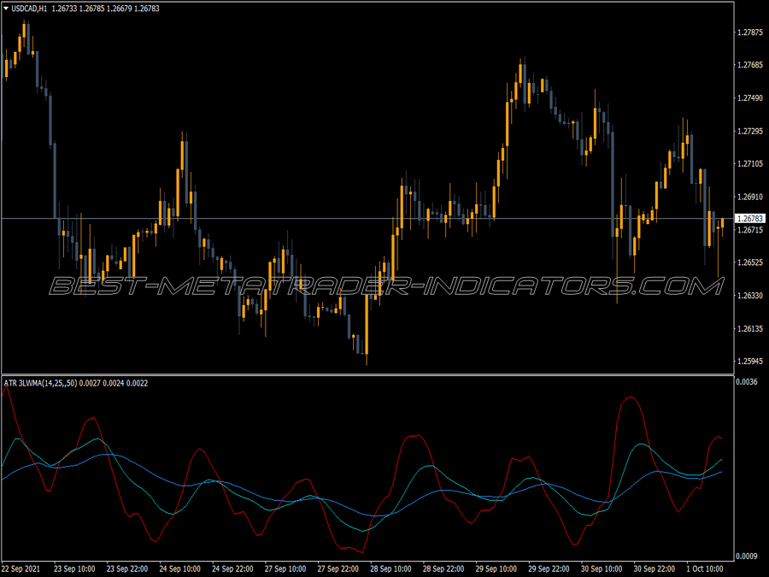Click the 1.26330 price axis label
Image resolution: width=769 pixels, height=577 pixels.
[x=750, y=296]
